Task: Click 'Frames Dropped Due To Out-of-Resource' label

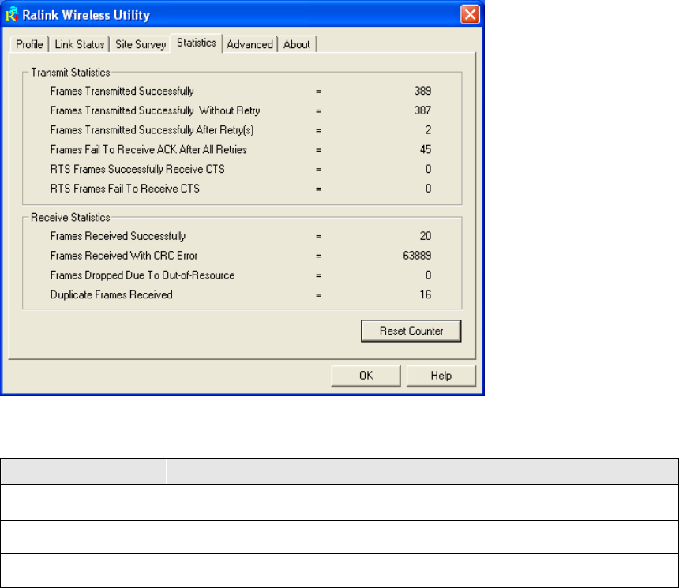Action: pyautogui.click(x=142, y=275)
